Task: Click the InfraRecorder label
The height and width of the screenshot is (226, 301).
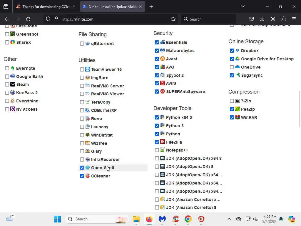Action: click(106, 159)
